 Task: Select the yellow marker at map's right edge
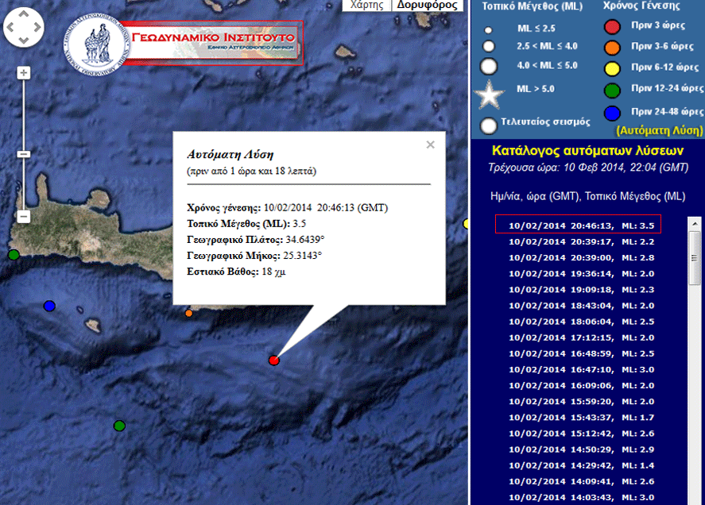point(467,225)
